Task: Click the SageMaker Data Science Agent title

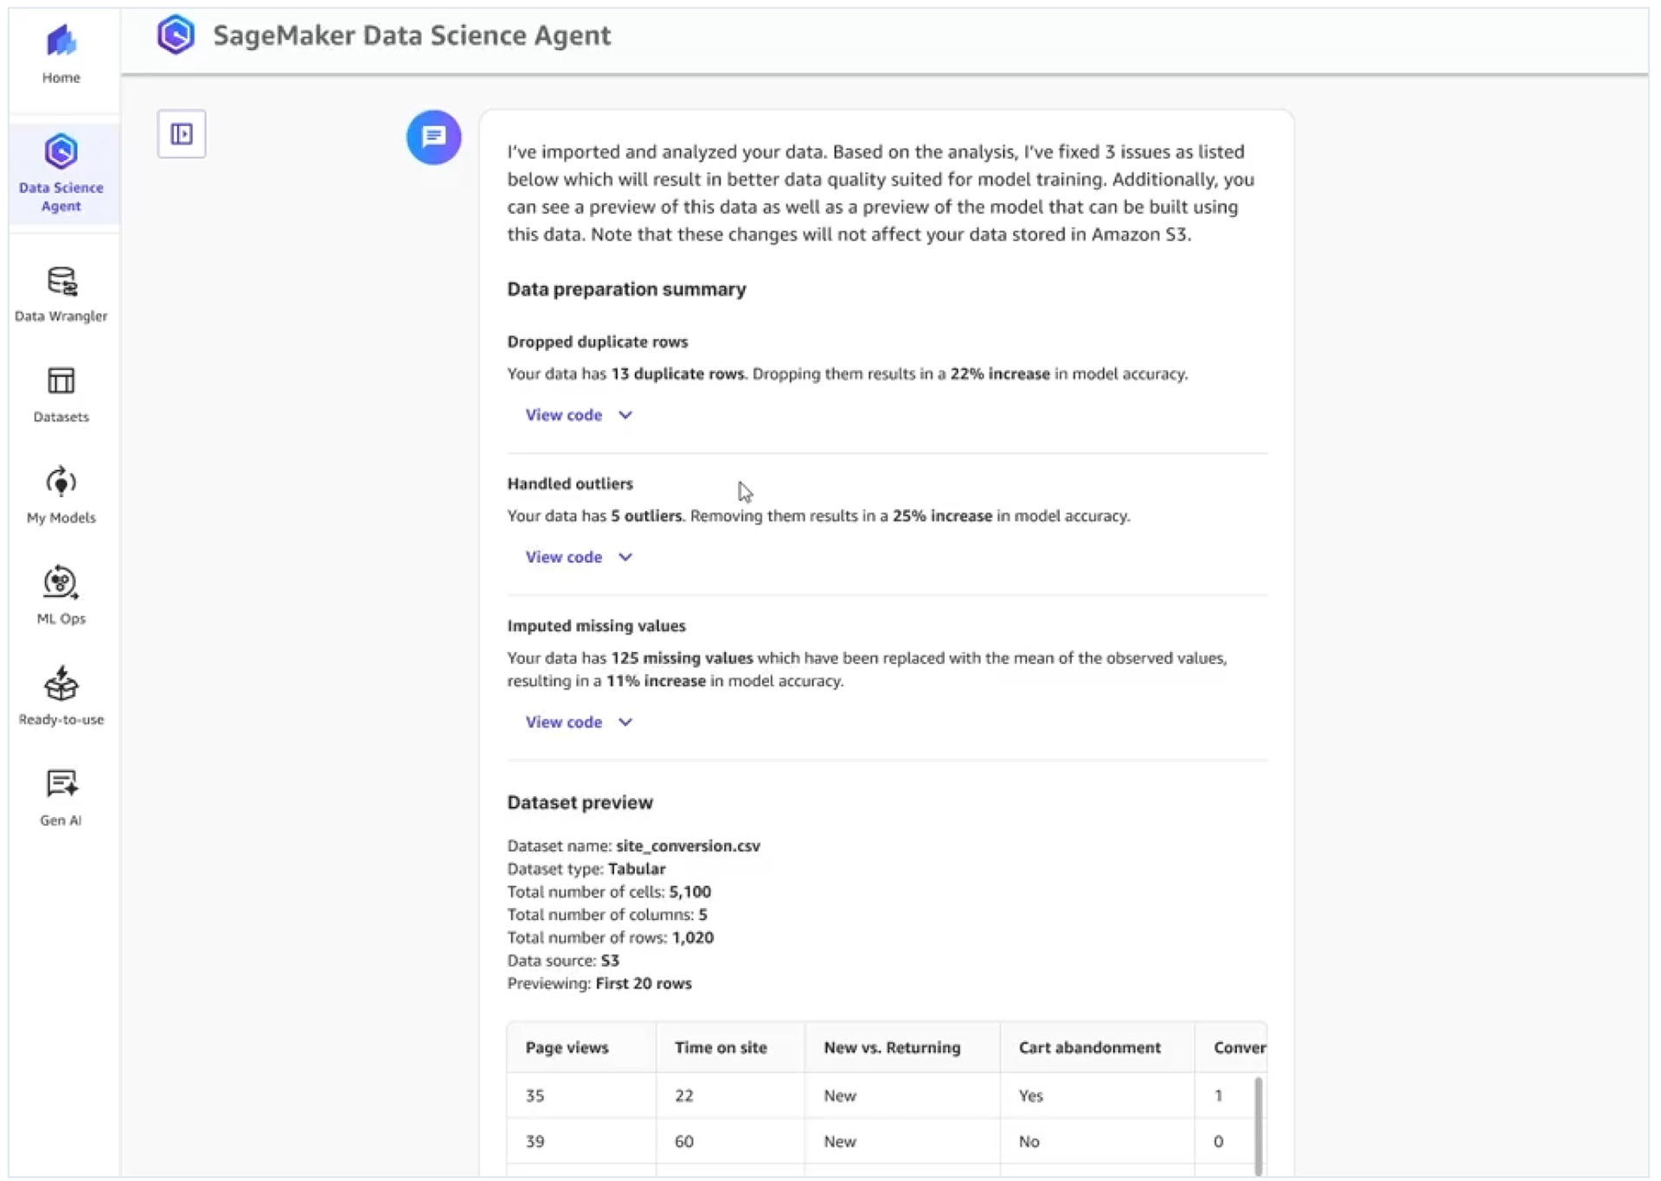Action: click(412, 35)
